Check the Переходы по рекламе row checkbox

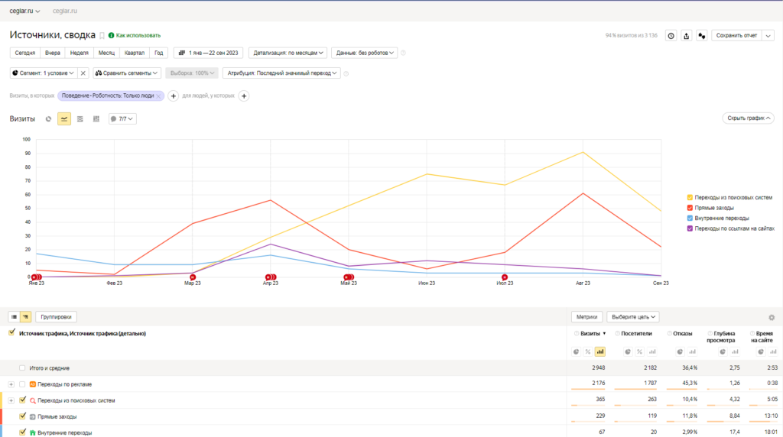click(x=22, y=384)
